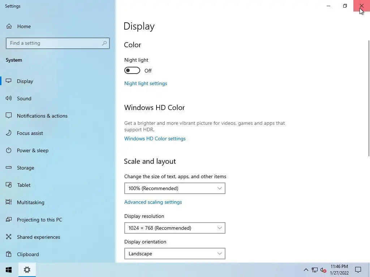Close the Settings window
Image resolution: width=370 pixels, height=277 pixels.
(x=361, y=6)
